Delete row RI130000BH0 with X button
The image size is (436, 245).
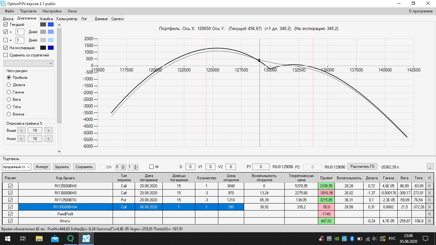click(x=429, y=193)
